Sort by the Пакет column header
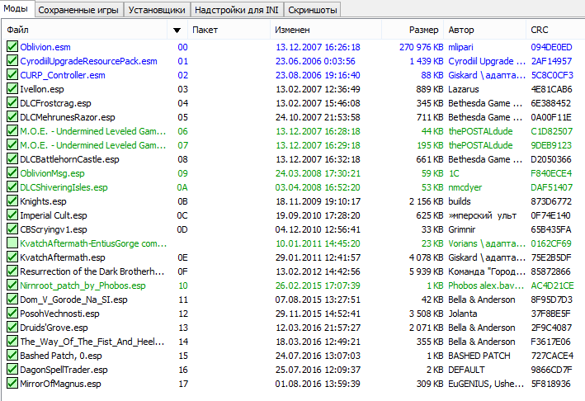585x401 pixels. tap(229, 30)
